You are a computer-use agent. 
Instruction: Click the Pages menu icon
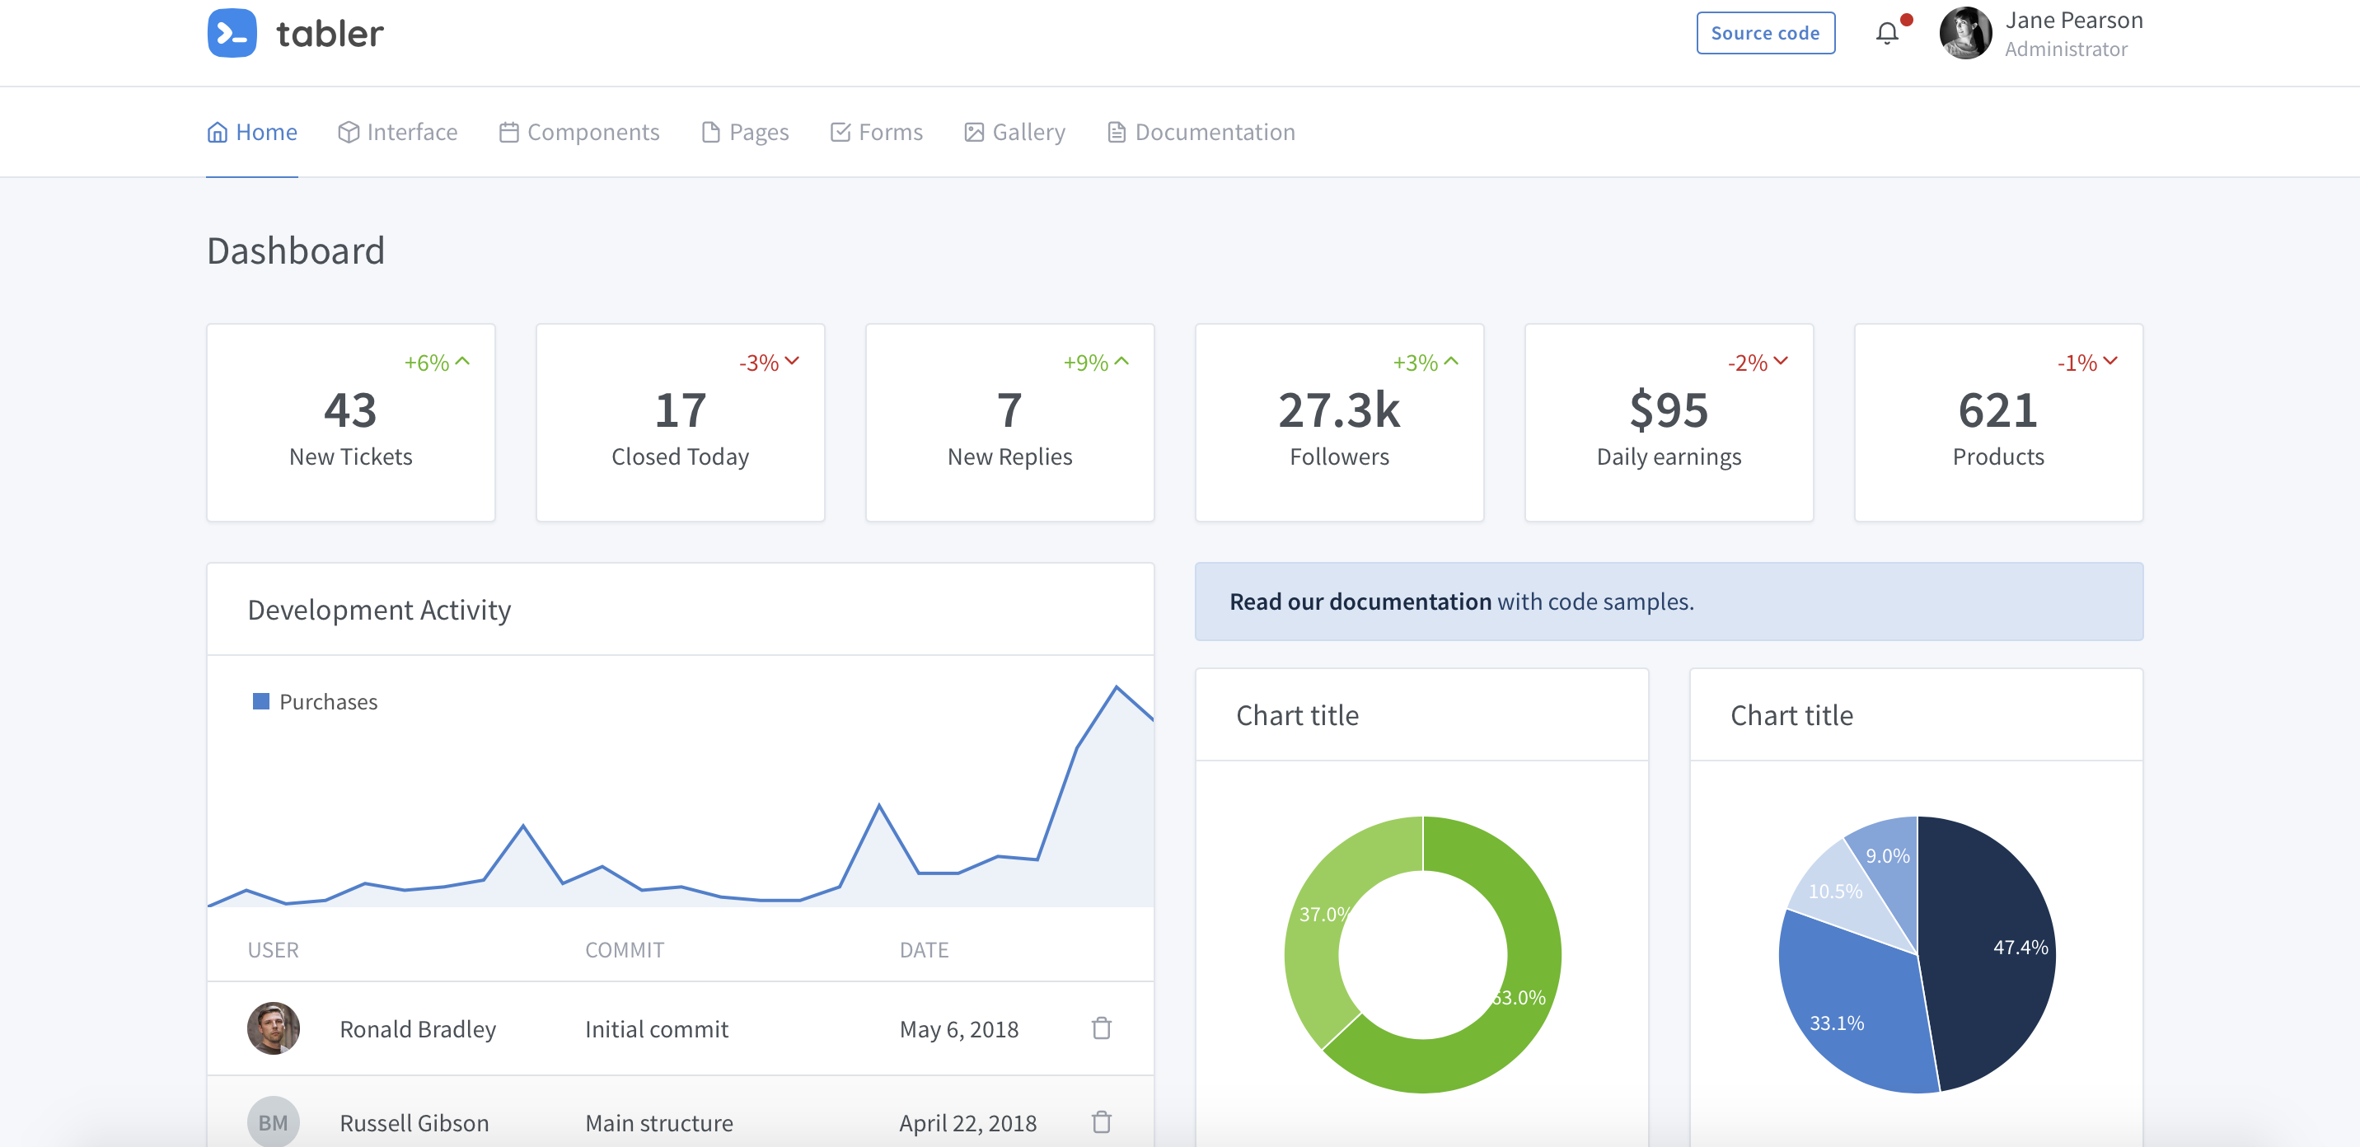pos(709,133)
